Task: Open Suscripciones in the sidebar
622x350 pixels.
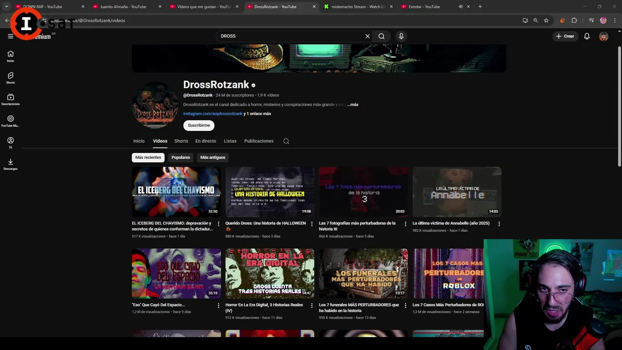Action: click(10, 100)
